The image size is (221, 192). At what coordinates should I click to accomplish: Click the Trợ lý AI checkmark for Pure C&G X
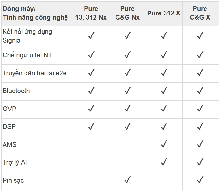(x=200, y=162)
